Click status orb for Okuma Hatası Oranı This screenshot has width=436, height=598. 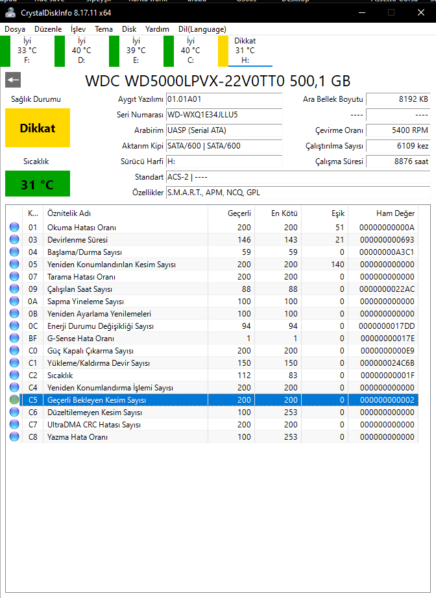(x=14, y=227)
